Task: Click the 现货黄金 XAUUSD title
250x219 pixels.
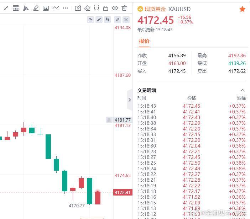Action: pyautogui.click(x=167, y=9)
